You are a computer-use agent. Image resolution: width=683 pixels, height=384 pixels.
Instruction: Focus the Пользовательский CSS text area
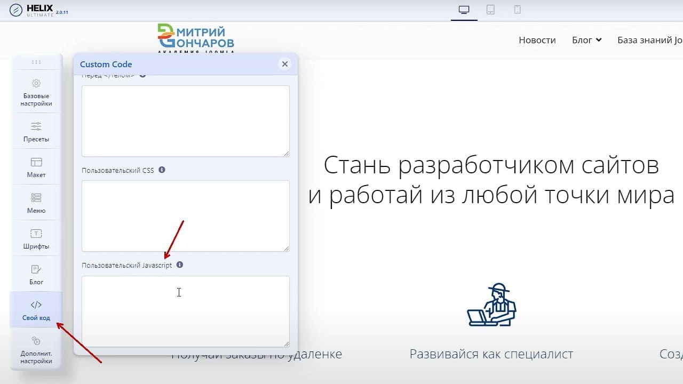coord(186,216)
